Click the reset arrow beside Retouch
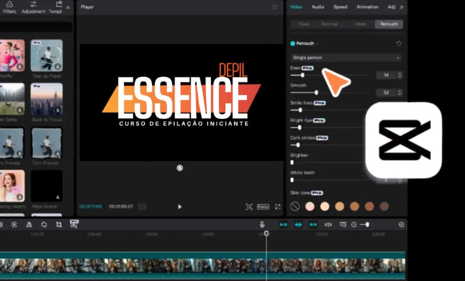This screenshot has width=465, height=281. coord(398,43)
